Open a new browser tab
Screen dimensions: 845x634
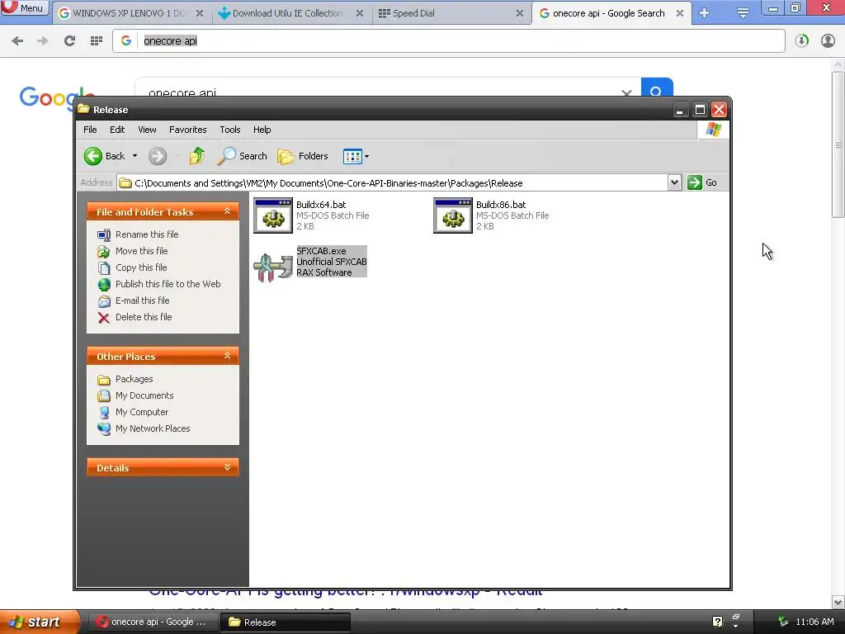[x=705, y=13]
